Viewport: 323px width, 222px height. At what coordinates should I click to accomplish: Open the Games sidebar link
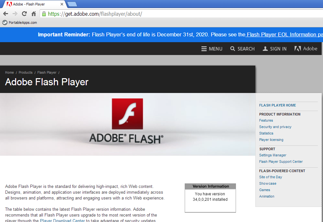(265, 190)
